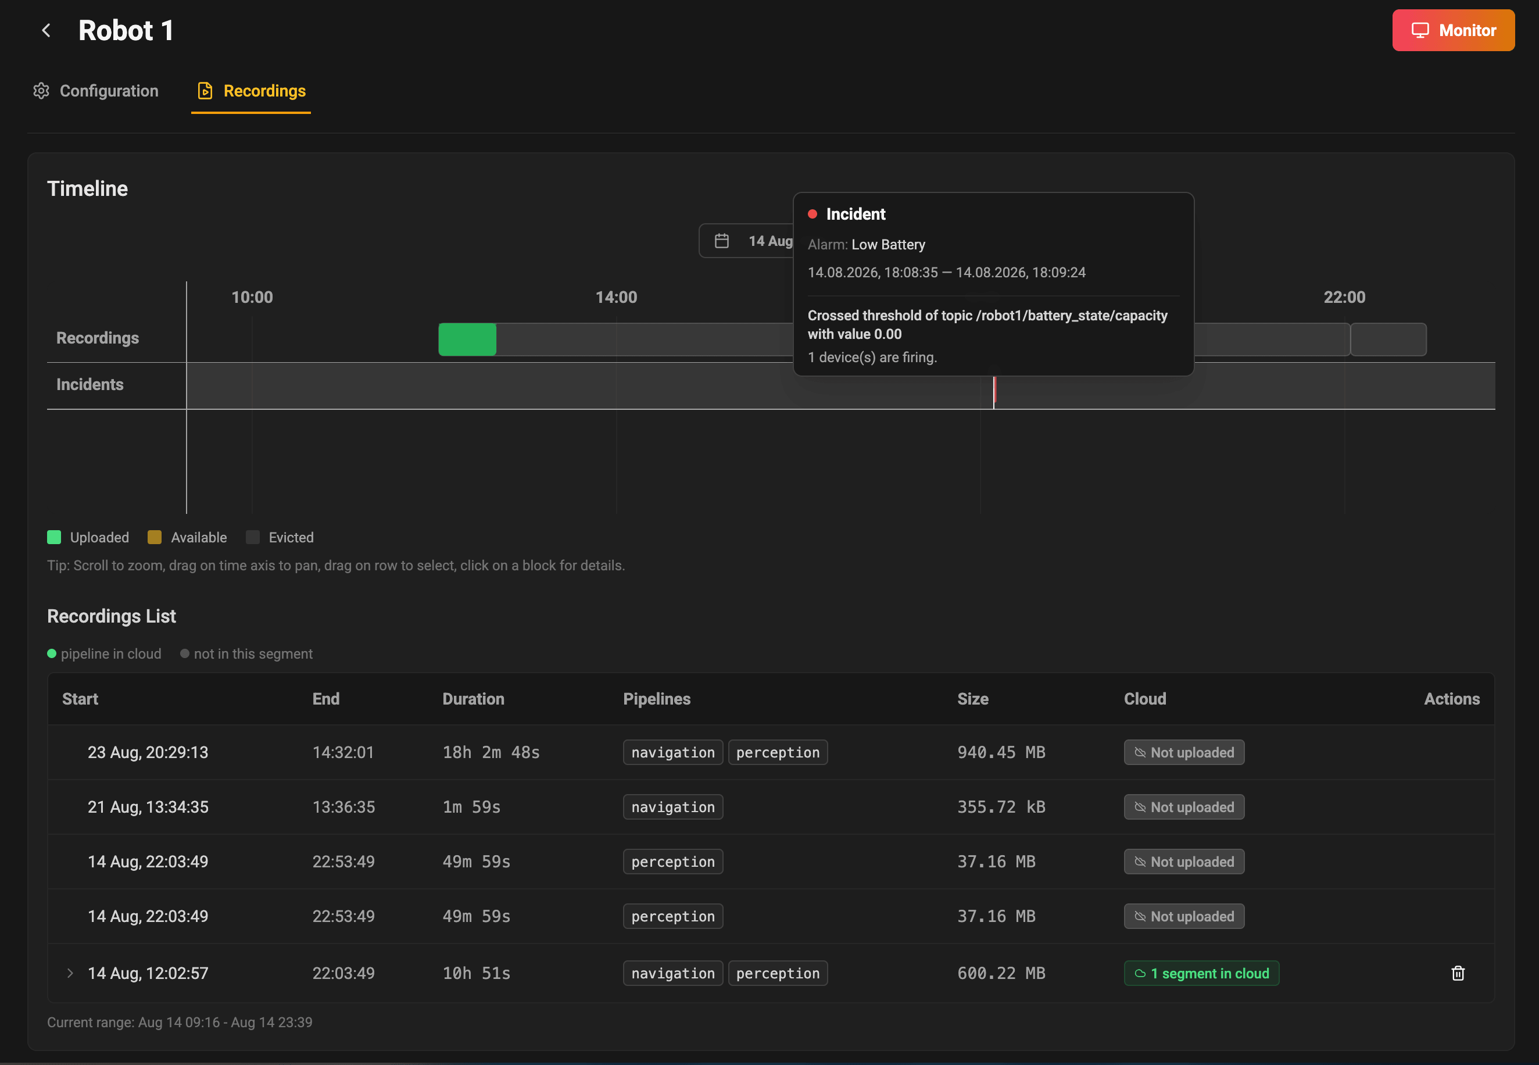Click the Low Battery alarm name in tooltip
Viewport: 1539px width, 1065px height.
point(888,244)
